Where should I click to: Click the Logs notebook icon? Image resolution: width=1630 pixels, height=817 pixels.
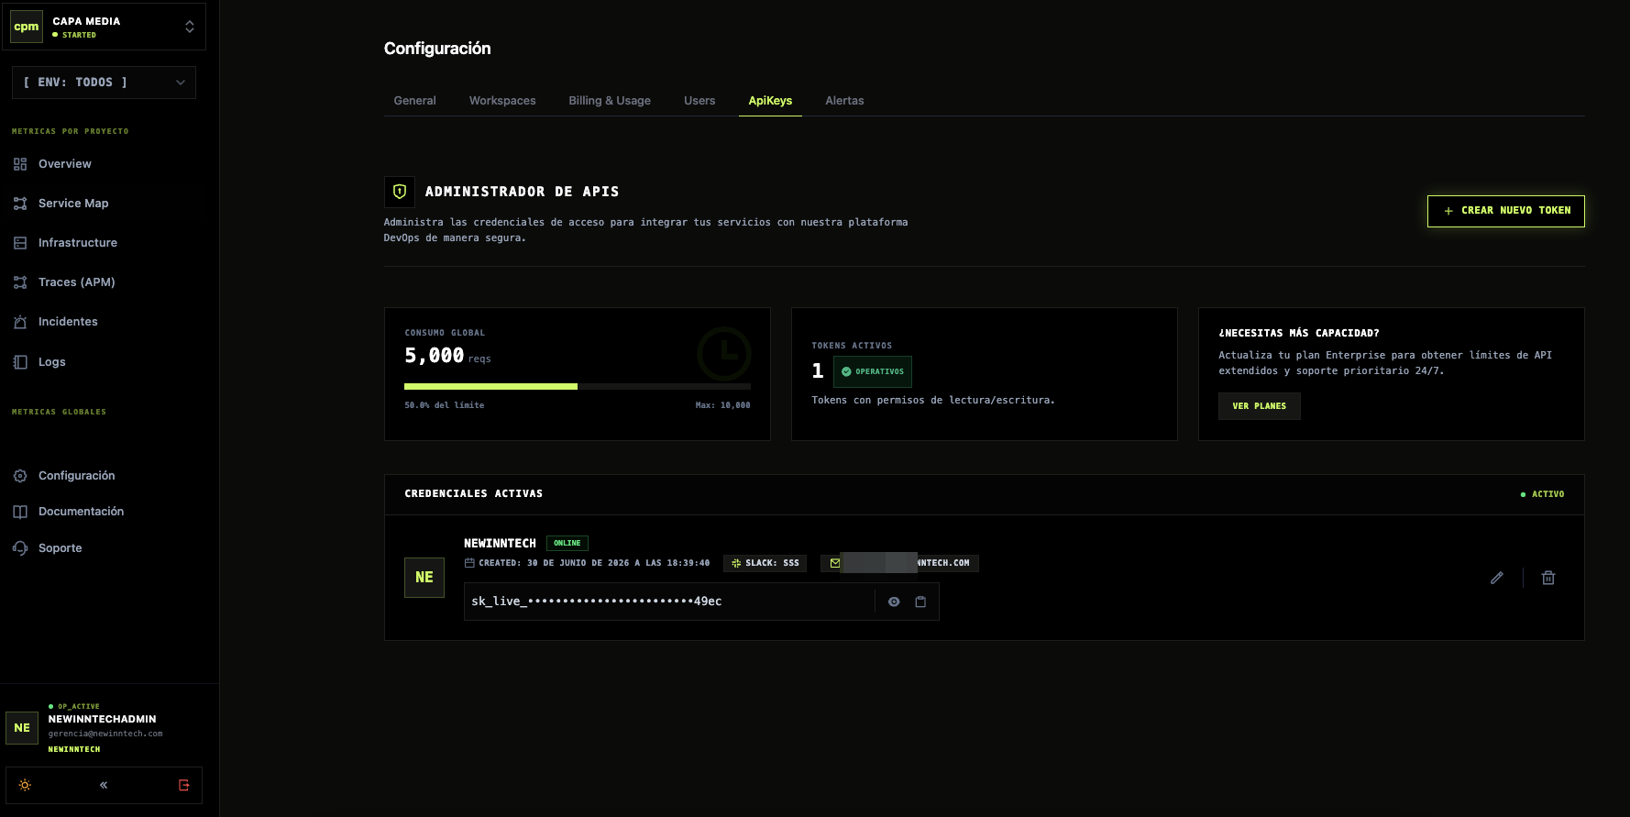pos(20,362)
